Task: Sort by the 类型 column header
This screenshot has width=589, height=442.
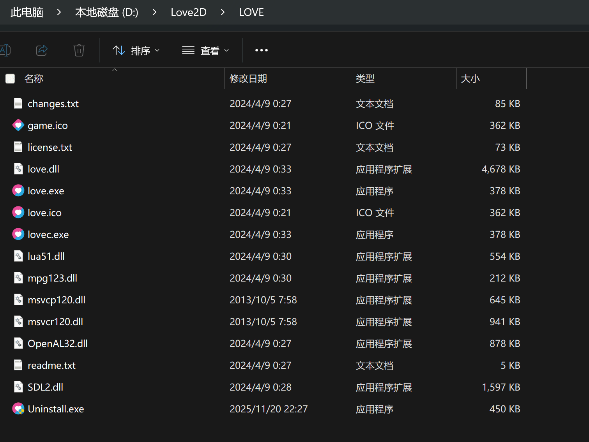Action: (365, 79)
